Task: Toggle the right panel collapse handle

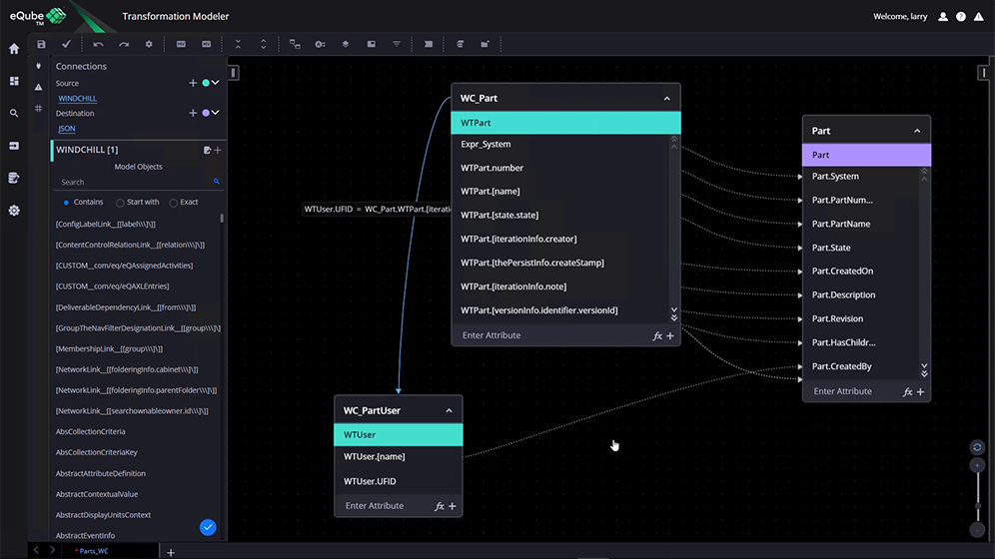Action: 984,73
